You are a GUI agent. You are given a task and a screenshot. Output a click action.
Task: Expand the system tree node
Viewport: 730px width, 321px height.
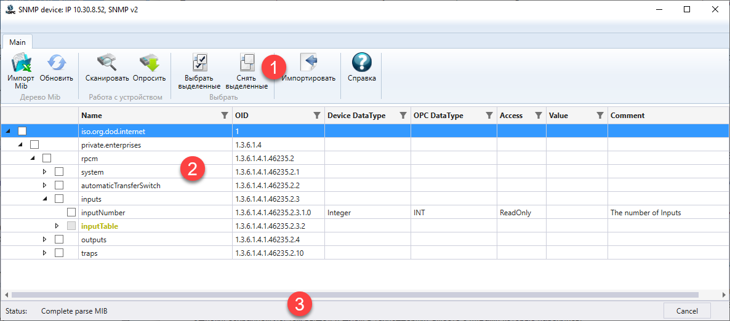[45, 172]
